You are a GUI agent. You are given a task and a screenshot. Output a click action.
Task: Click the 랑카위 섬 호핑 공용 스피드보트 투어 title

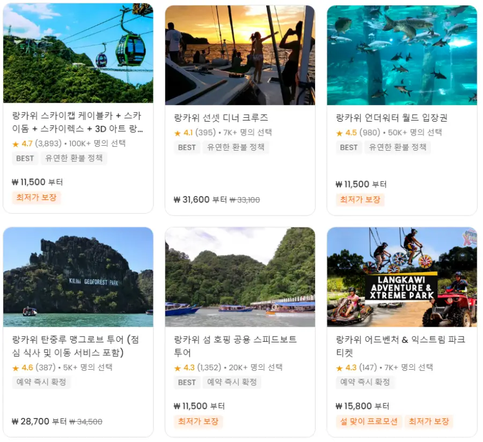(236, 346)
